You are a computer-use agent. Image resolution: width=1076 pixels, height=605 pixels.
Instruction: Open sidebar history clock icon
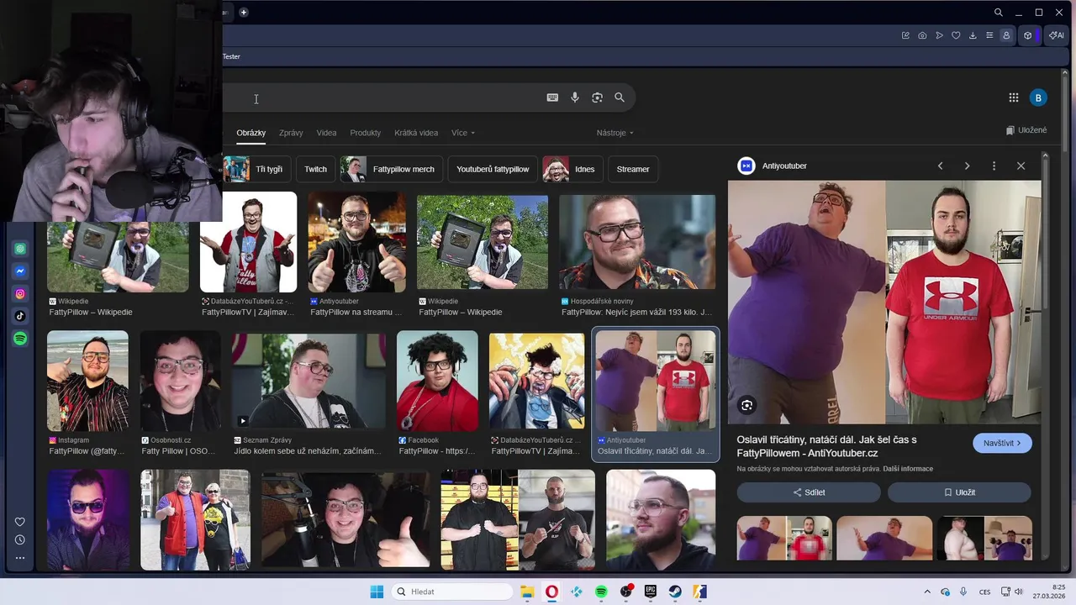click(x=20, y=540)
